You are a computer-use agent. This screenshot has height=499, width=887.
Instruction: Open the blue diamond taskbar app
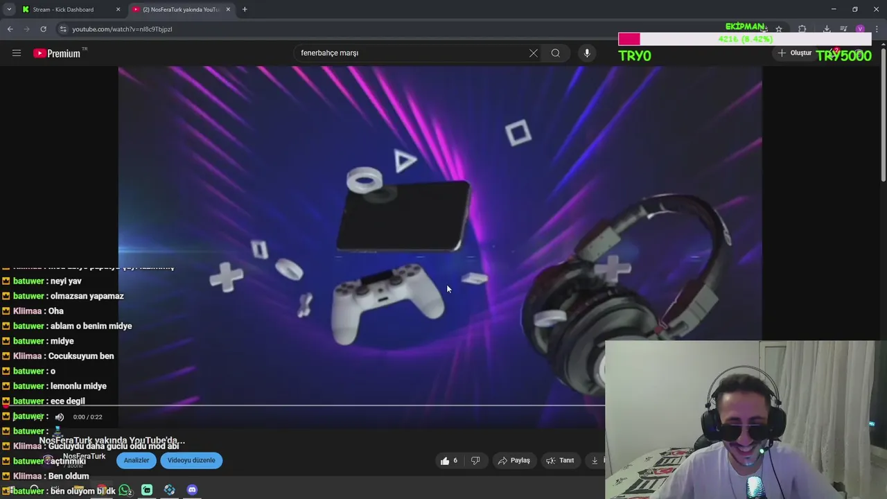170,490
